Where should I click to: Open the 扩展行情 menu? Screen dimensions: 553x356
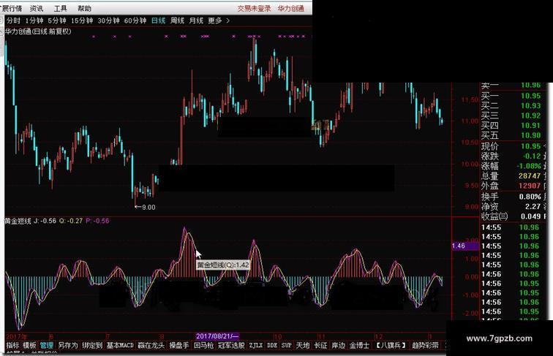(x=11, y=8)
